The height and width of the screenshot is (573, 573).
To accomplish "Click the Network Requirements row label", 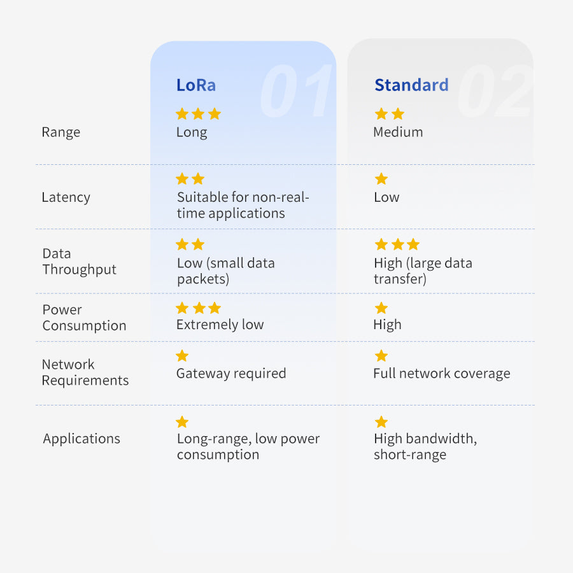I will click(x=85, y=372).
